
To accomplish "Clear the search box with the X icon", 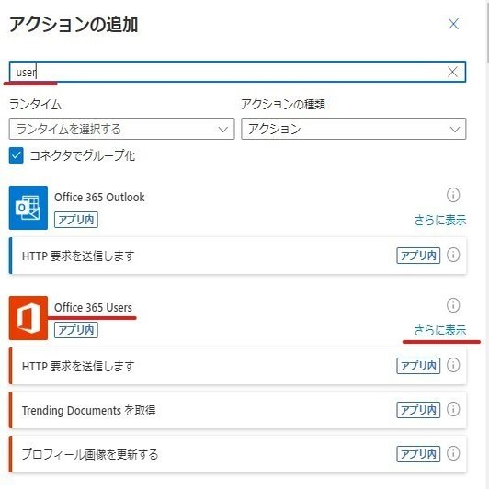I will pyautogui.click(x=452, y=72).
